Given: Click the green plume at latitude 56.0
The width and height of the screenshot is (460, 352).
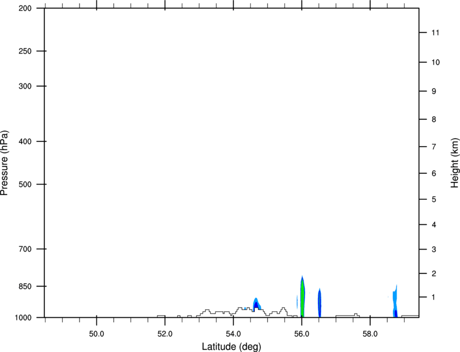Looking at the screenshot, I should [x=303, y=298].
